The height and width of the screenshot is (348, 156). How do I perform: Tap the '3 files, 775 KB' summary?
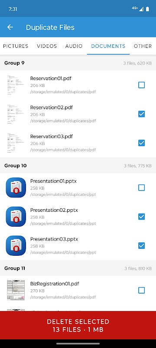click(138, 166)
